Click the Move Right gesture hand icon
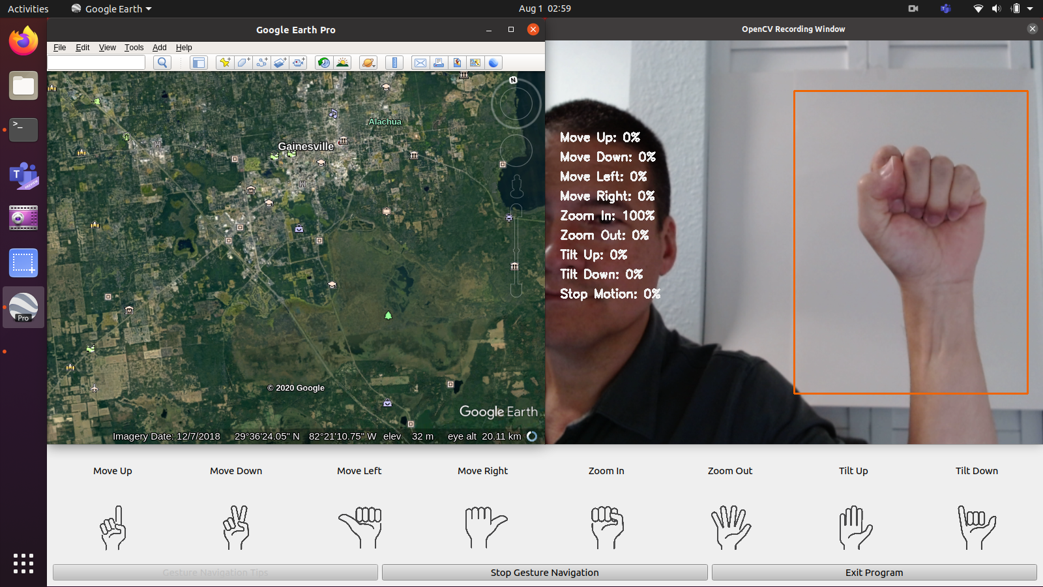 [x=486, y=527]
